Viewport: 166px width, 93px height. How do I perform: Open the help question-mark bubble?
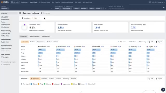[163, 90]
